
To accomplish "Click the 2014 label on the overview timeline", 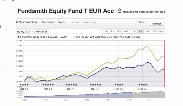I will pos(46,100).
